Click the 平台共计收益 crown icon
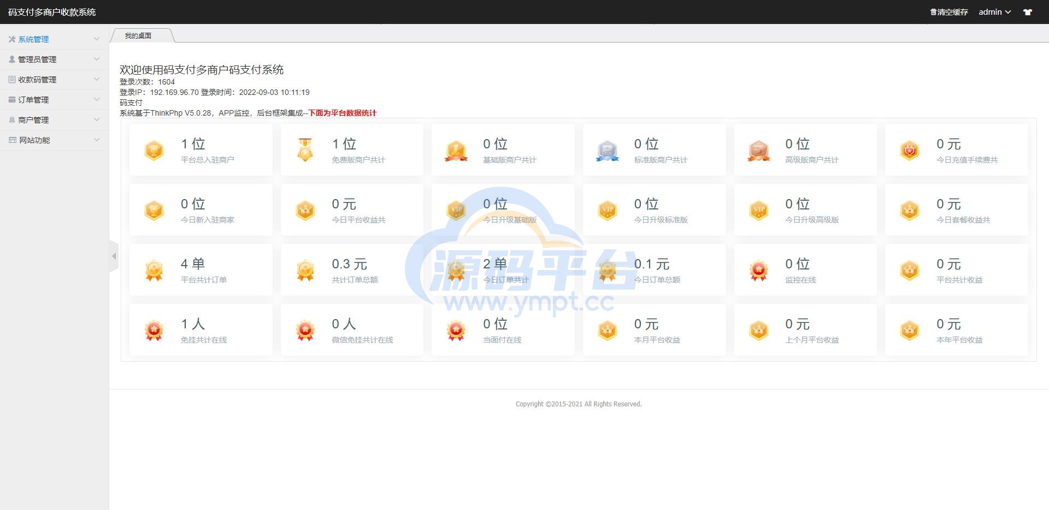Image resolution: width=1049 pixels, height=510 pixels. 910,271
